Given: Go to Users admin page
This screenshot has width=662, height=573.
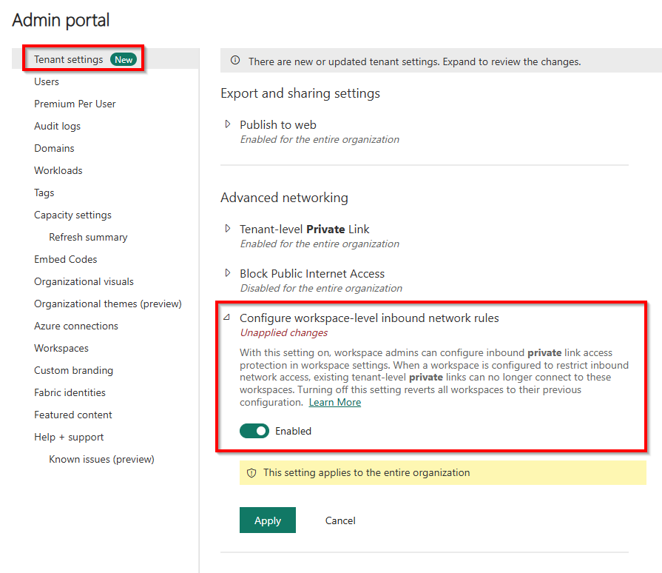Looking at the screenshot, I should pos(47,81).
